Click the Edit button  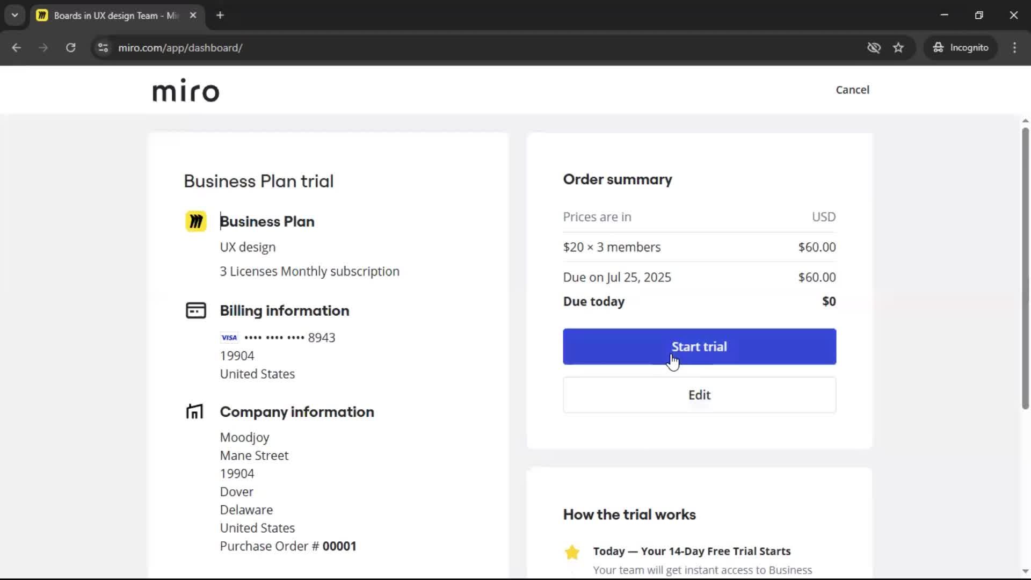[699, 395]
